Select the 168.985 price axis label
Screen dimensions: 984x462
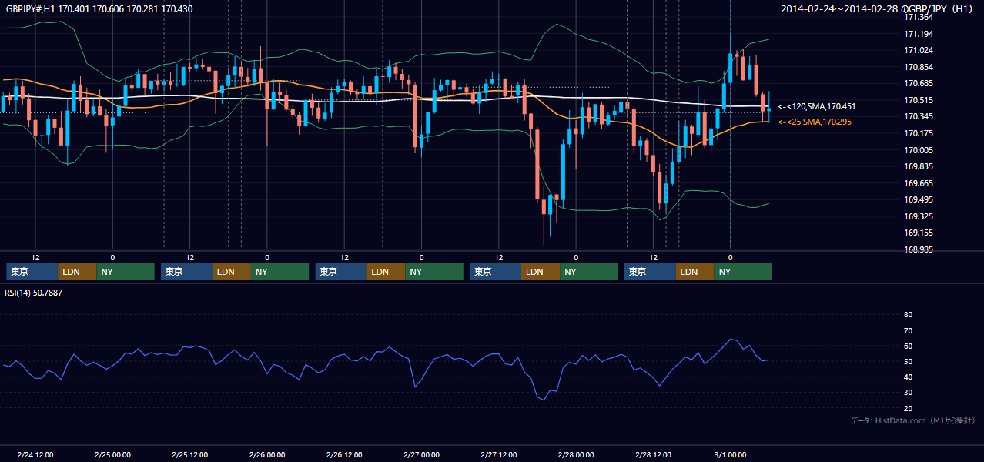(919, 249)
